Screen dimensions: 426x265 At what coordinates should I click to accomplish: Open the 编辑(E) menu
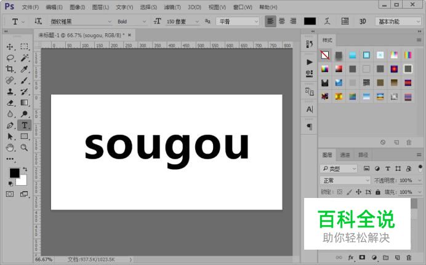click(54, 7)
